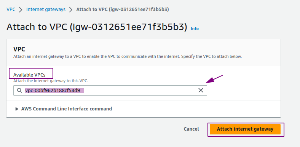
Task: Navigate to the Internet gateways breadcrumb
Action: (46, 10)
